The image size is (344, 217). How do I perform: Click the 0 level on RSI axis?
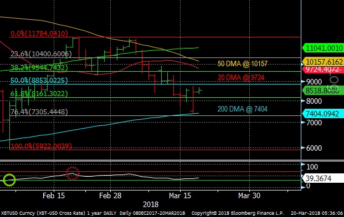[x=308, y=186]
